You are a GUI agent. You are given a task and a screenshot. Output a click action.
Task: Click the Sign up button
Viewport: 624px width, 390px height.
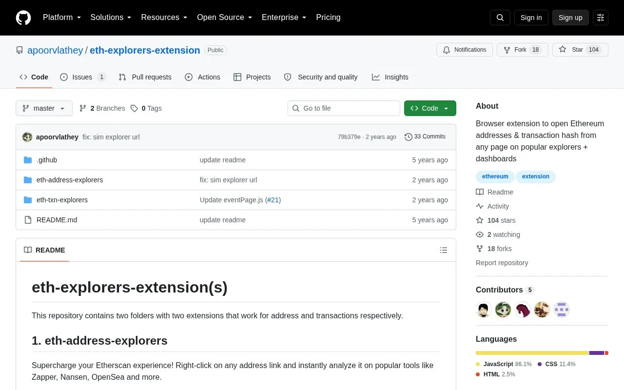point(570,18)
